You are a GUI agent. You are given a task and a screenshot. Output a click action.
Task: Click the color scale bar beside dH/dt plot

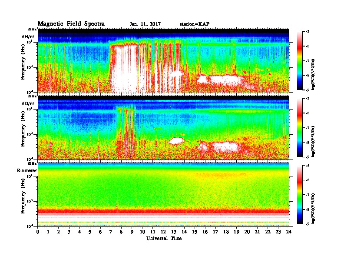(300, 60)
